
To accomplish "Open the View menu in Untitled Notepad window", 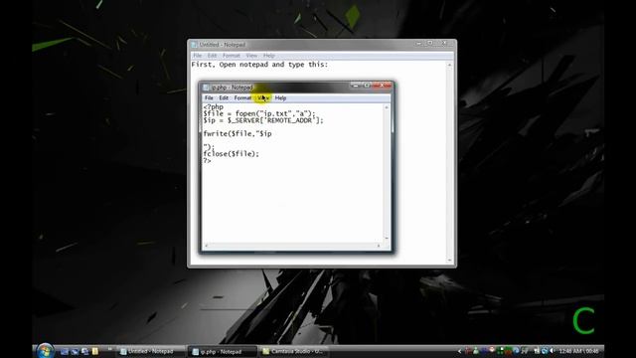I will click(x=251, y=56).
